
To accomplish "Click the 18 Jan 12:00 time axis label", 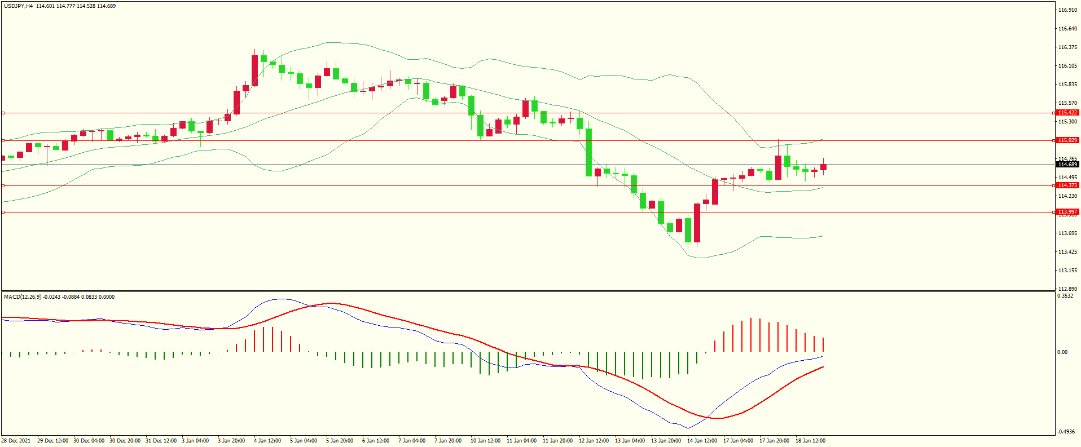I will (x=810, y=441).
